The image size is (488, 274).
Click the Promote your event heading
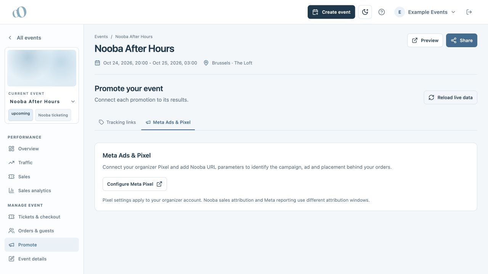129,88
